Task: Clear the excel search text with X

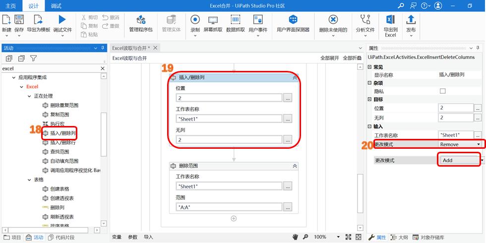Action: coord(103,68)
